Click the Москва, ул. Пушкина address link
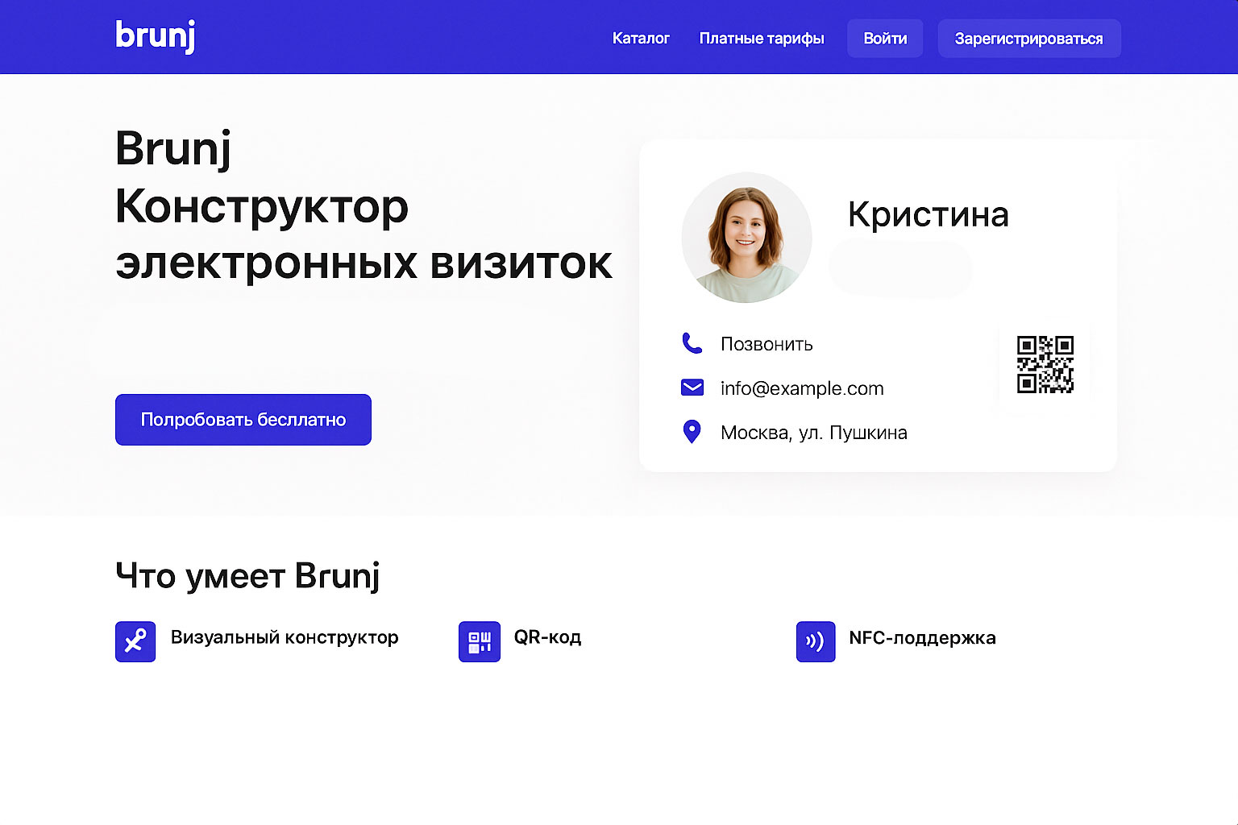The image size is (1238, 825). click(813, 432)
